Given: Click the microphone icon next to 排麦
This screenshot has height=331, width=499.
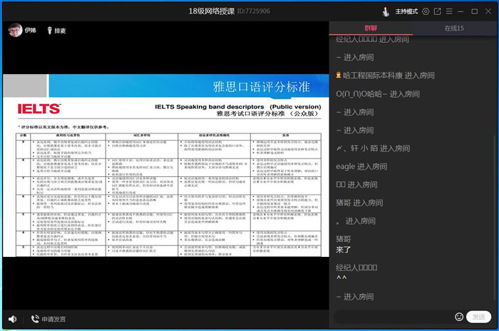Looking at the screenshot, I should coord(49,31).
